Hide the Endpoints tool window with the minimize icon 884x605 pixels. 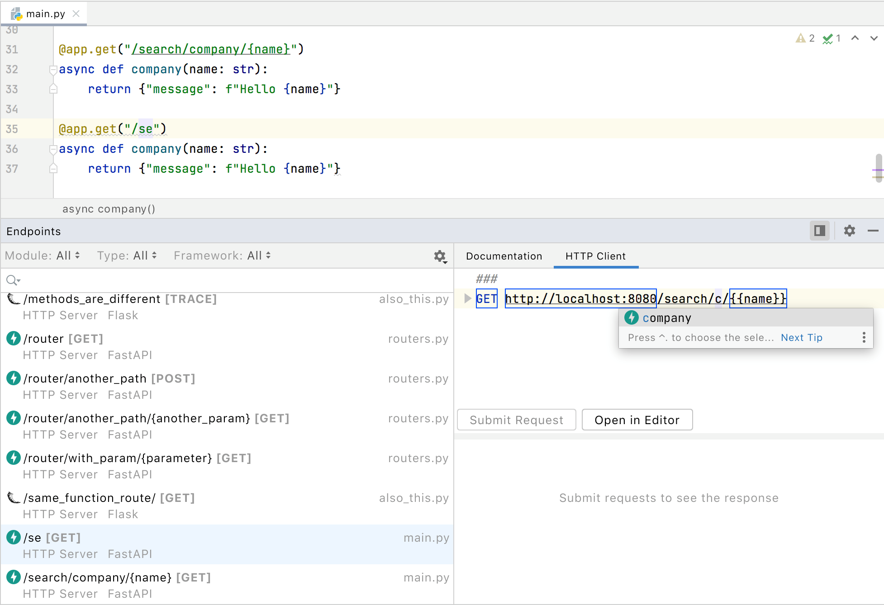point(873,231)
